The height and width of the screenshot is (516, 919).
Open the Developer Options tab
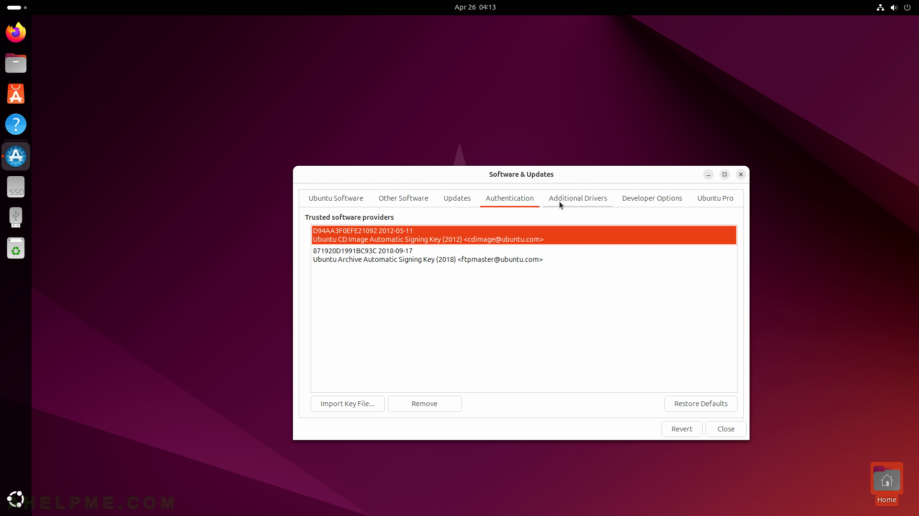click(x=652, y=198)
